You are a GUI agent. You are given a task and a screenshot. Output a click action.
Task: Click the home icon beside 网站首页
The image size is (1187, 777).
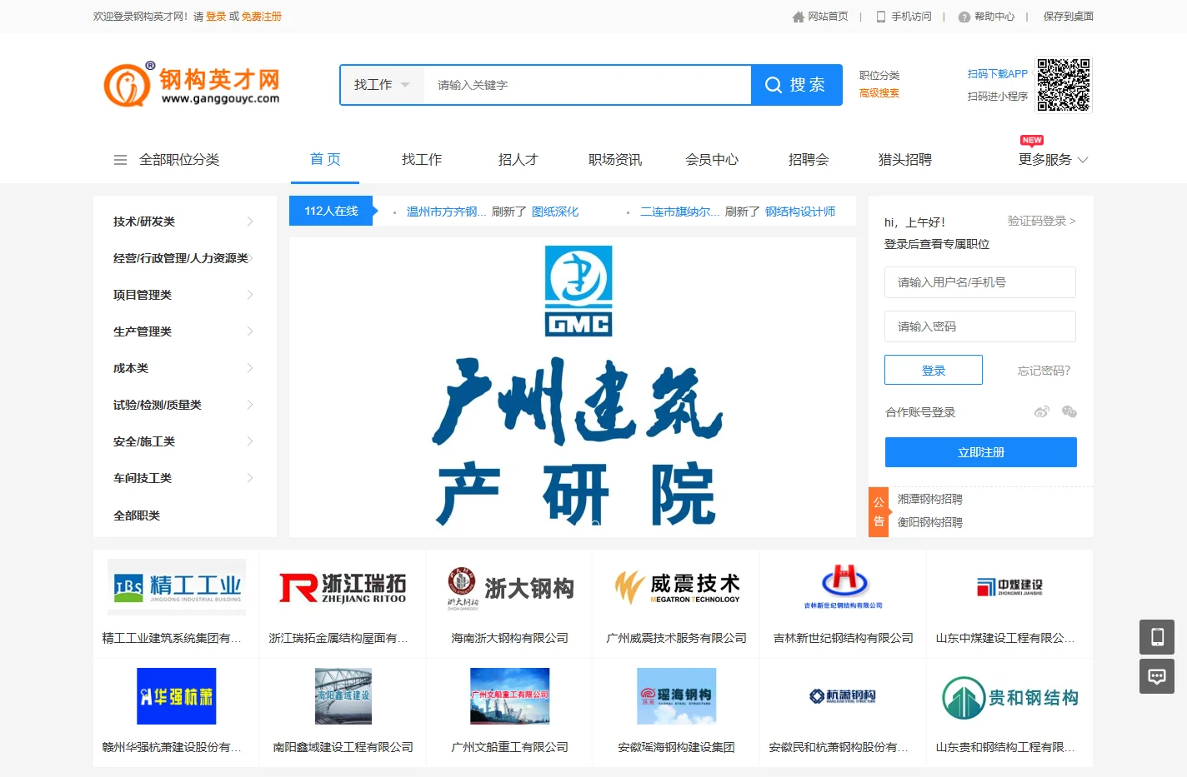pyautogui.click(x=799, y=17)
